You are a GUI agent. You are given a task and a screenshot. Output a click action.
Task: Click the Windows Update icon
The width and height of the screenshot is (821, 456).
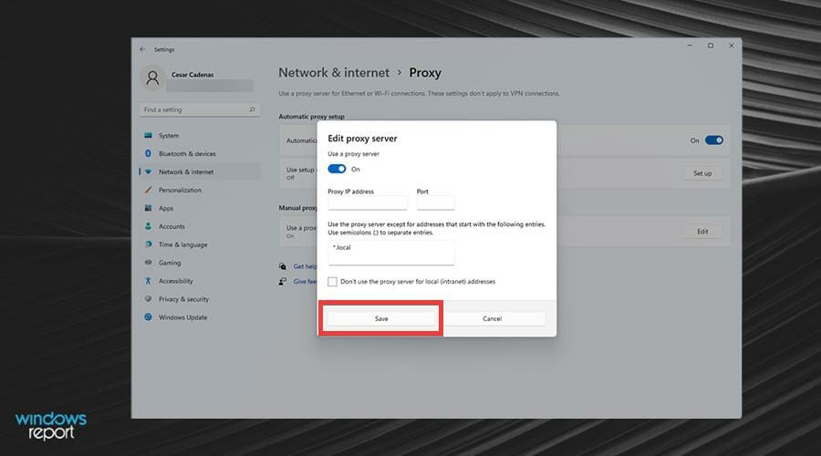pos(148,316)
